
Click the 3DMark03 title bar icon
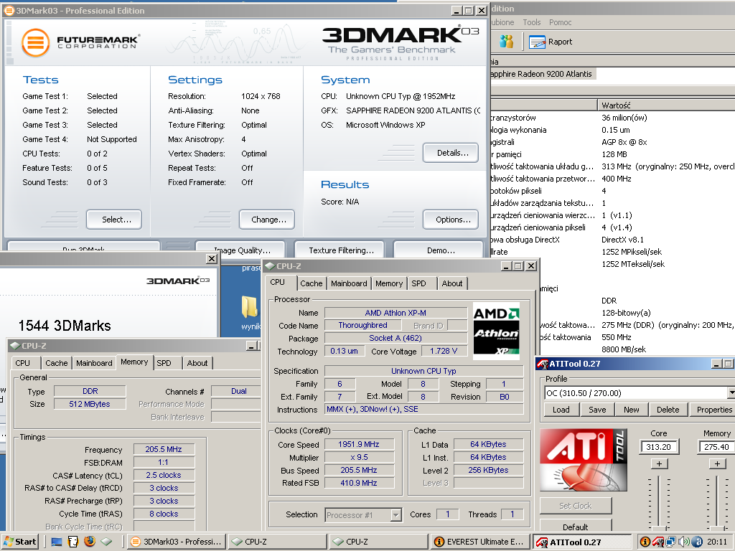click(x=9, y=10)
